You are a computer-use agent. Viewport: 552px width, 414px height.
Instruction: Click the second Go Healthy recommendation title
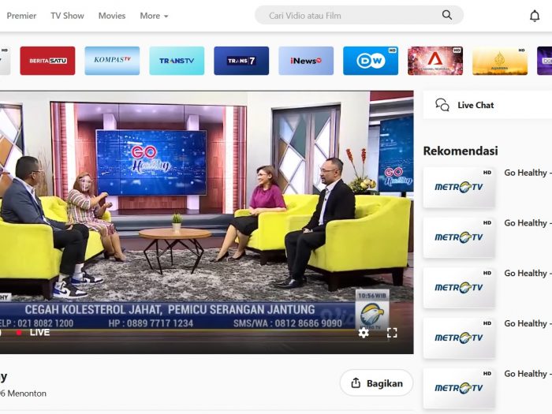[528, 223]
